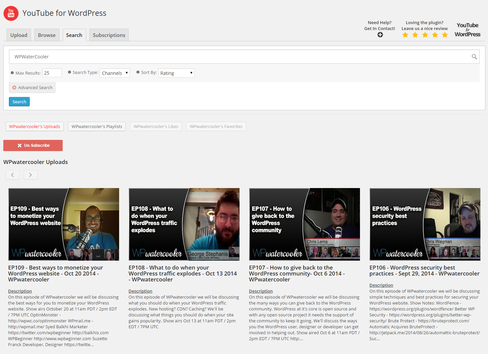This screenshot has height=354, width=488.
Task: Click Leave us a nice review link
Action: pos(425,29)
